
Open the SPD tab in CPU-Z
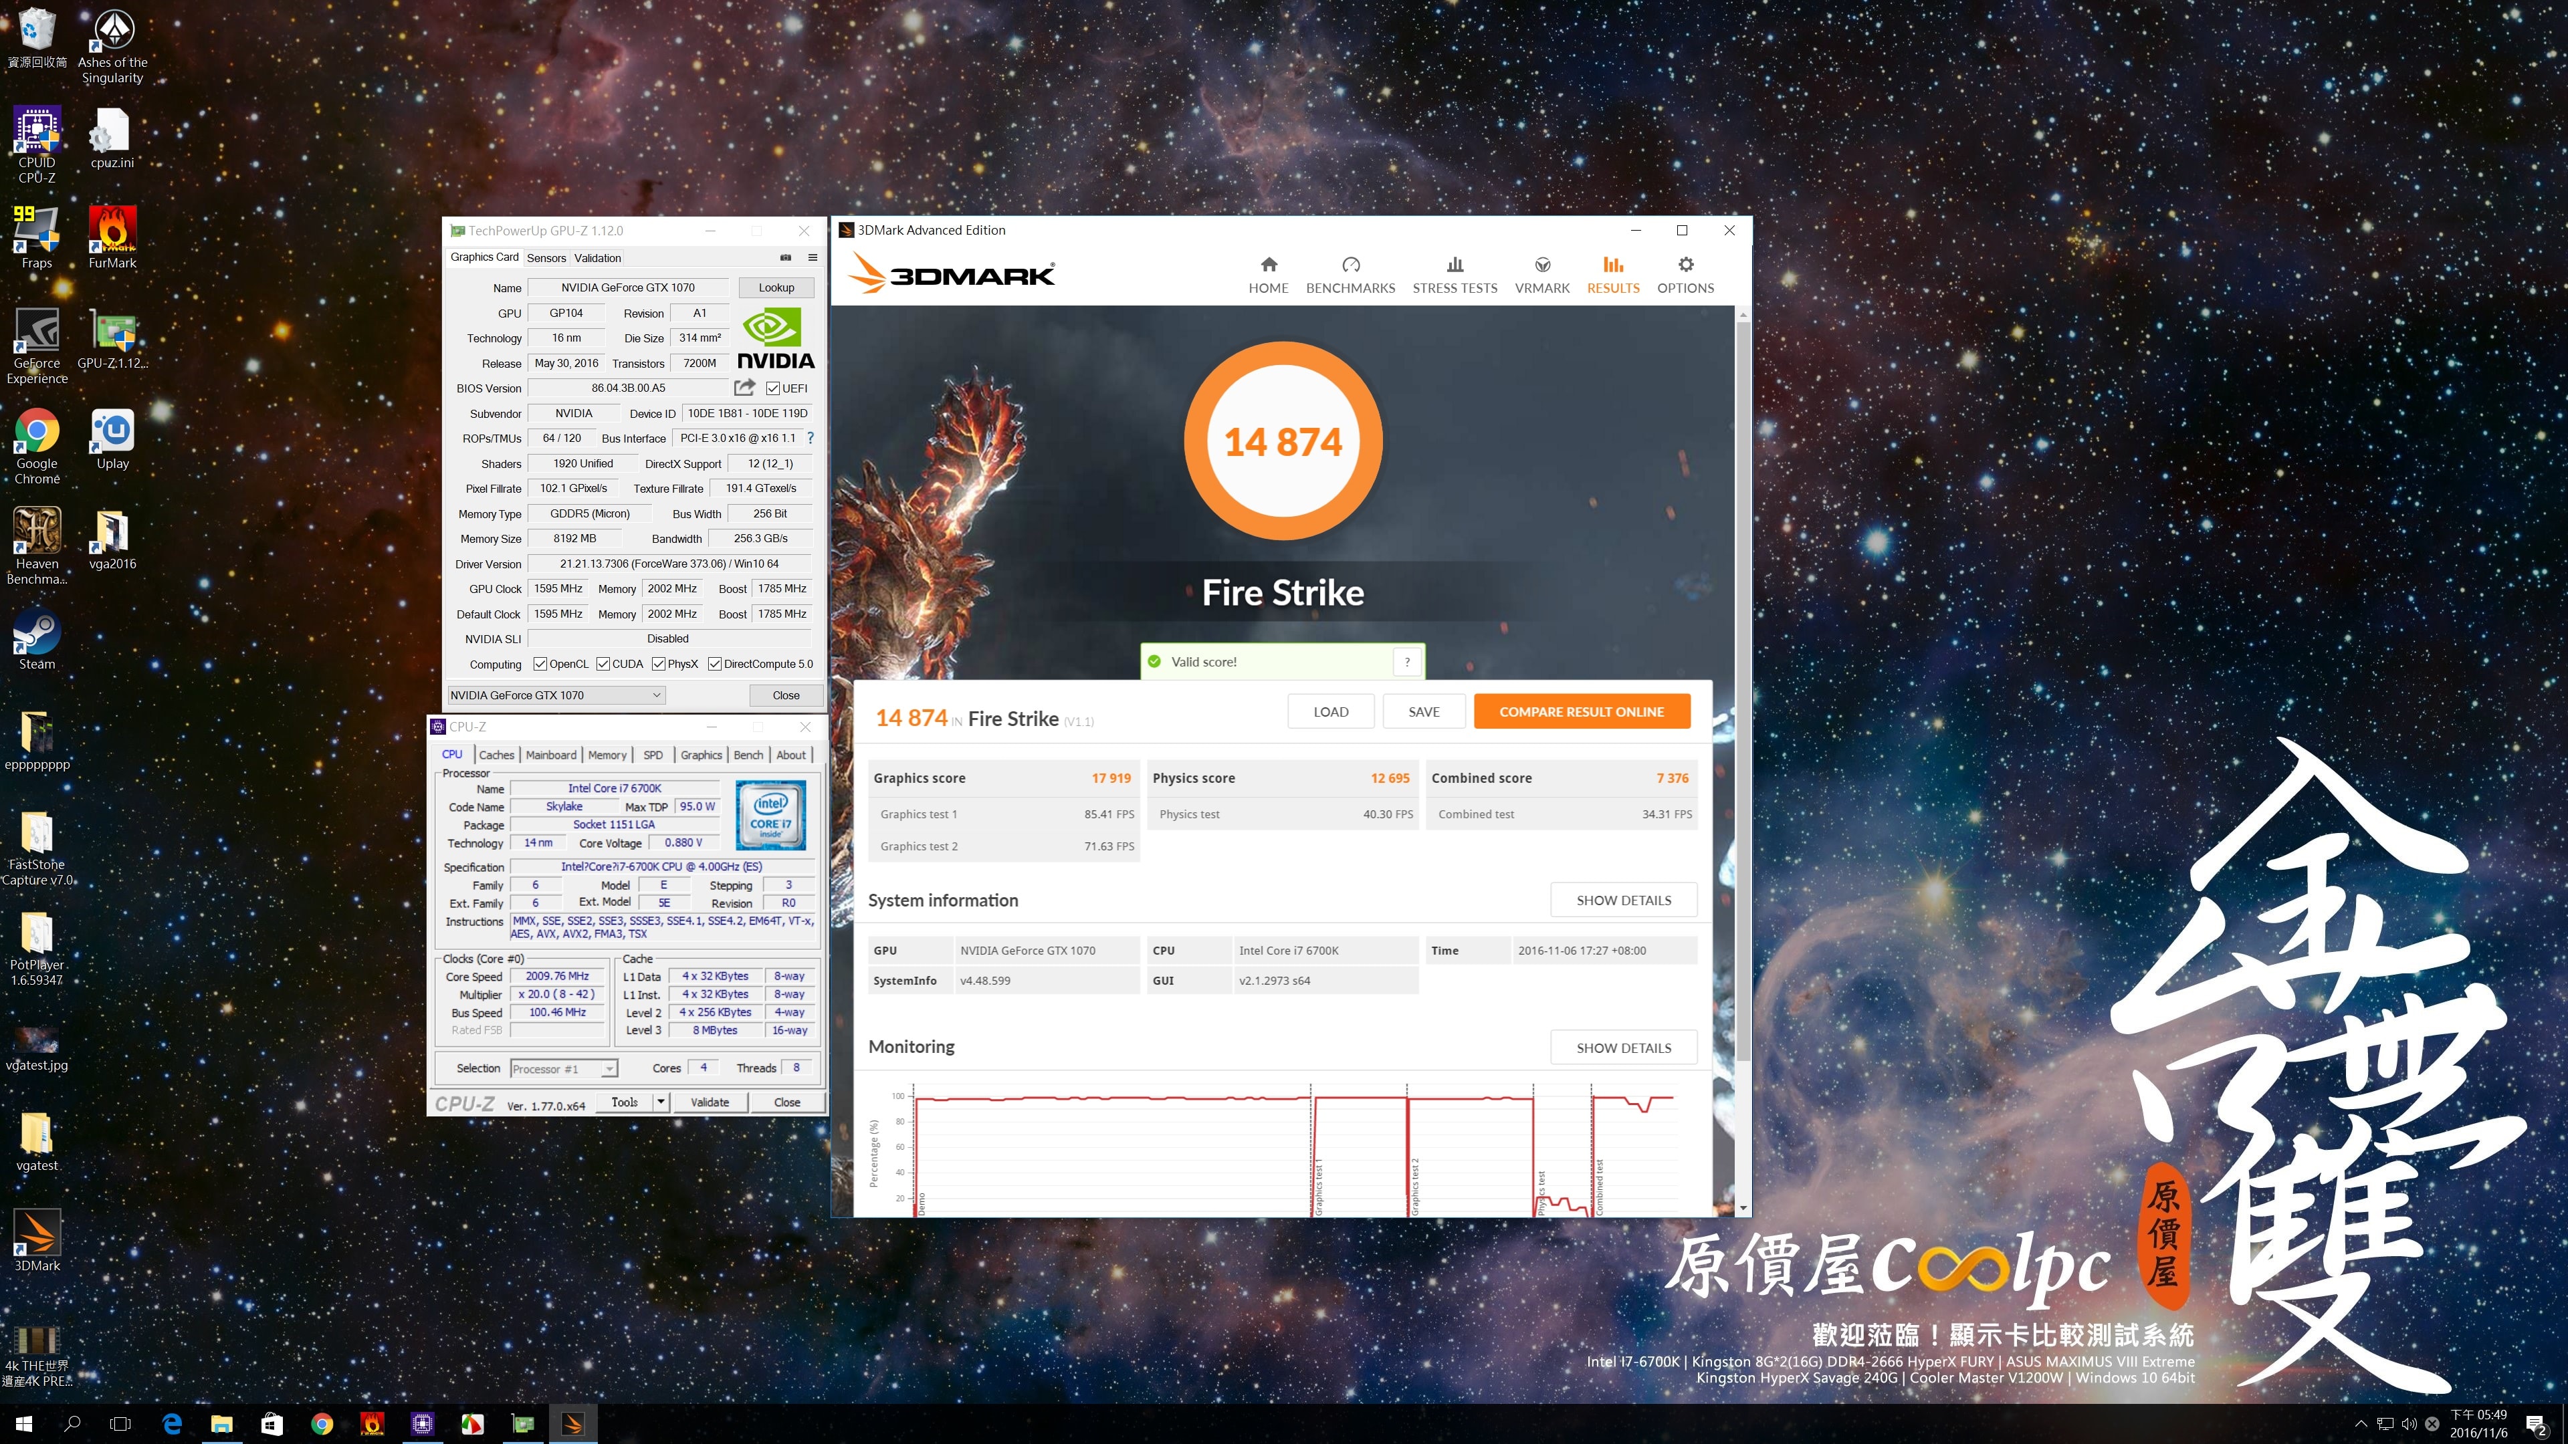pos(653,754)
